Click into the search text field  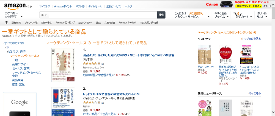103,15
